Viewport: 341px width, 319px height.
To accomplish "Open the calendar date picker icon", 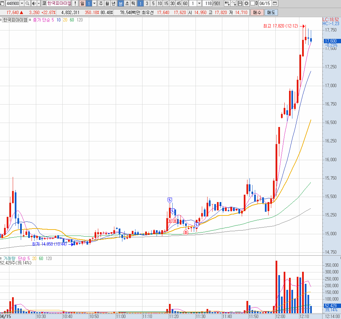I will click(x=275, y=4).
